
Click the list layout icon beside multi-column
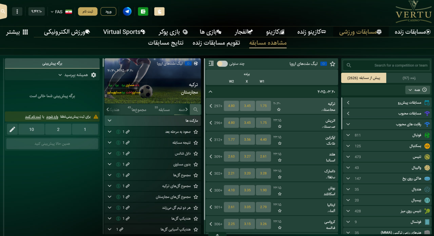pos(211,64)
